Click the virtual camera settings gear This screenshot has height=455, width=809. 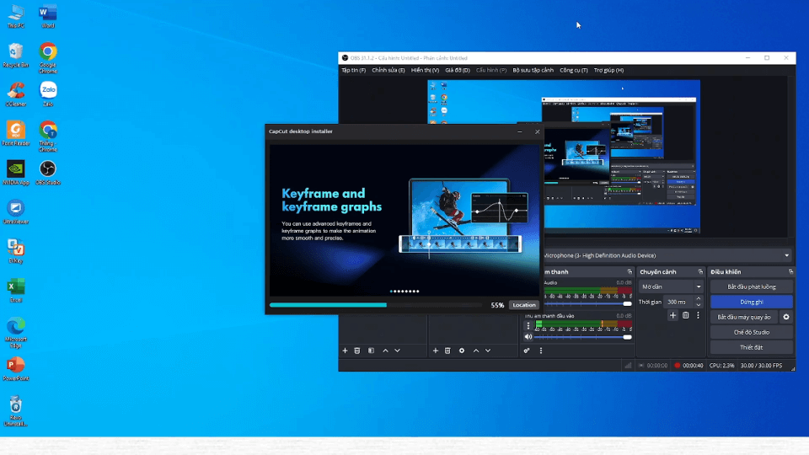click(x=786, y=317)
